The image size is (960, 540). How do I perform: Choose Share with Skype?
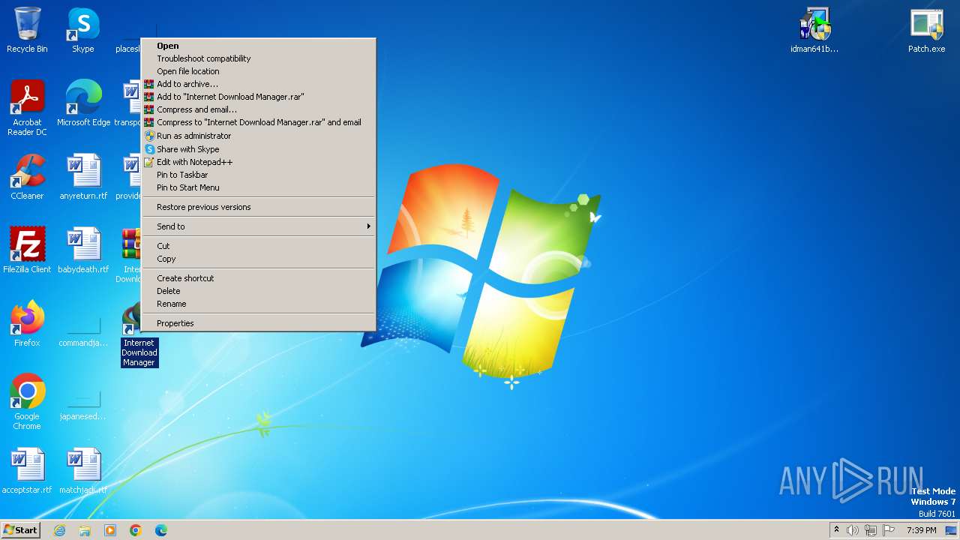[258, 149]
